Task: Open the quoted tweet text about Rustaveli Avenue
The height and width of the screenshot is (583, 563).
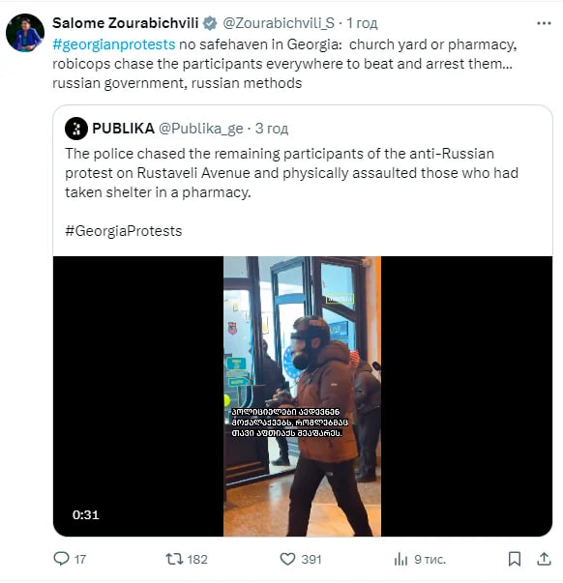Action: (x=291, y=173)
